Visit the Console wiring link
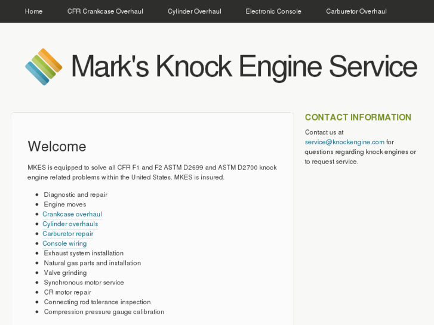This screenshot has height=325, width=434. tap(64, 243)
